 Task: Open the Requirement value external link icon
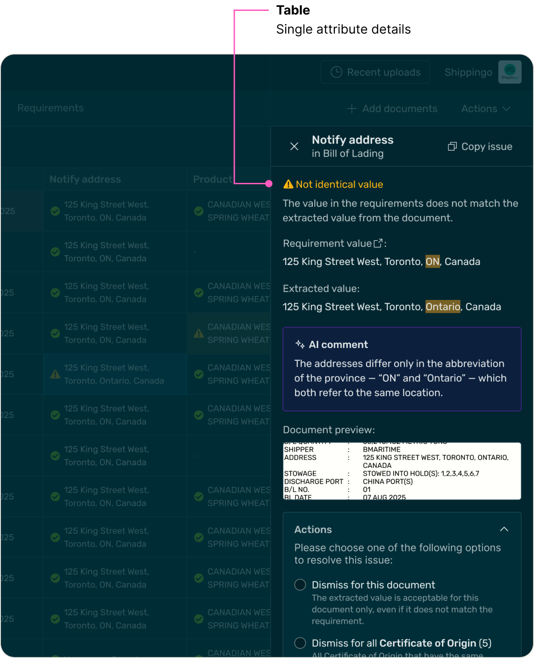[378, 244]
